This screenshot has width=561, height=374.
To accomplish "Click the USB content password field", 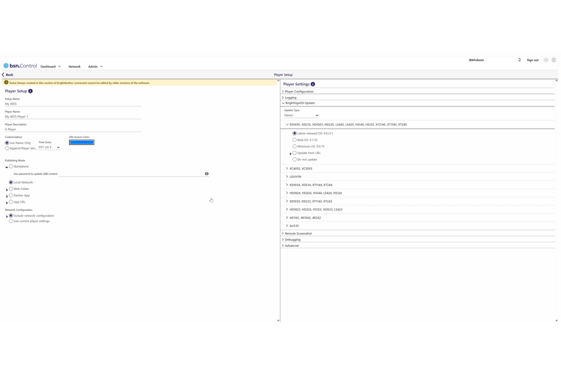I will pyautogui.click(x=131, y=174).
